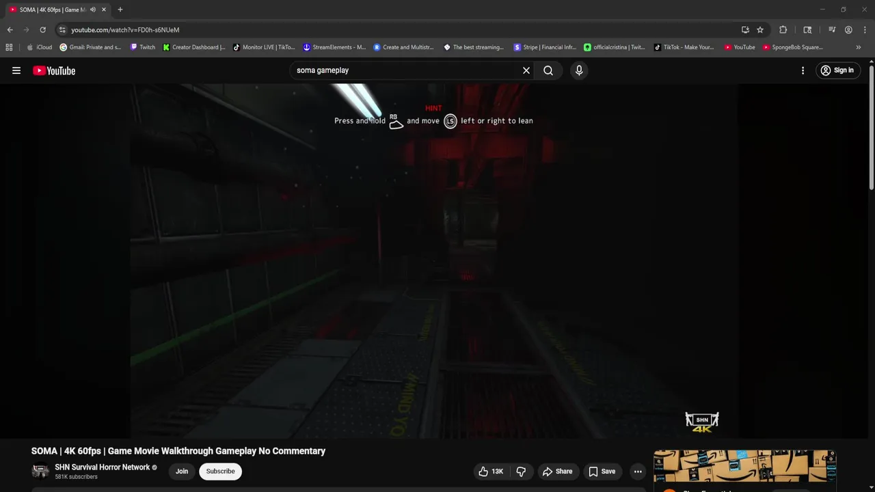Open the Monitor LIVE TikTok bookmark
The height and width of the screenshot is (492, 875).
pos(264,47)
